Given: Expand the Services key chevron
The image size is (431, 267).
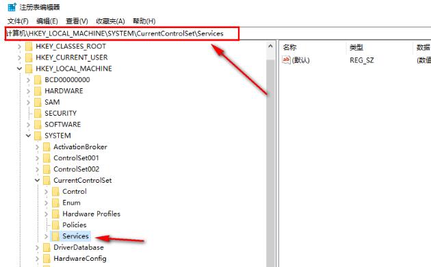Looking at the screenshot, I should [47, 236].
